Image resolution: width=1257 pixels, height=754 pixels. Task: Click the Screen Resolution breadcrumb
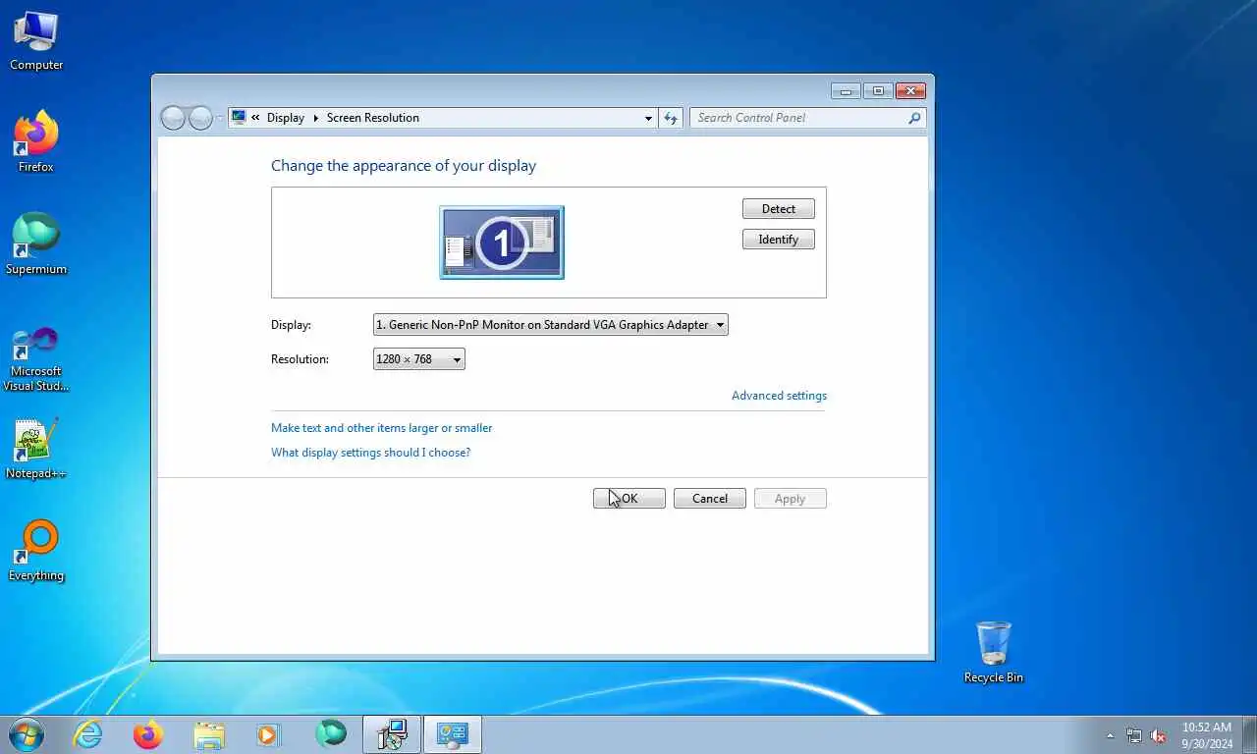point(373,118)
